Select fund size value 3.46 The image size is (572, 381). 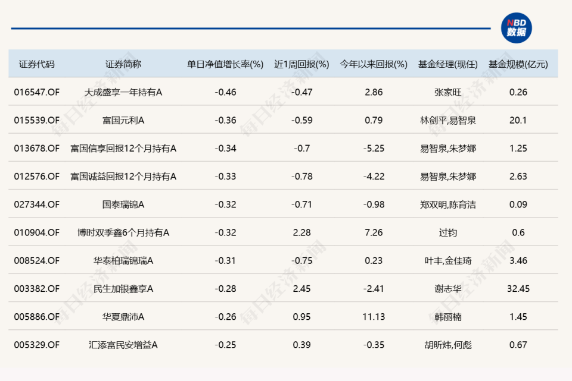(518, 260)
